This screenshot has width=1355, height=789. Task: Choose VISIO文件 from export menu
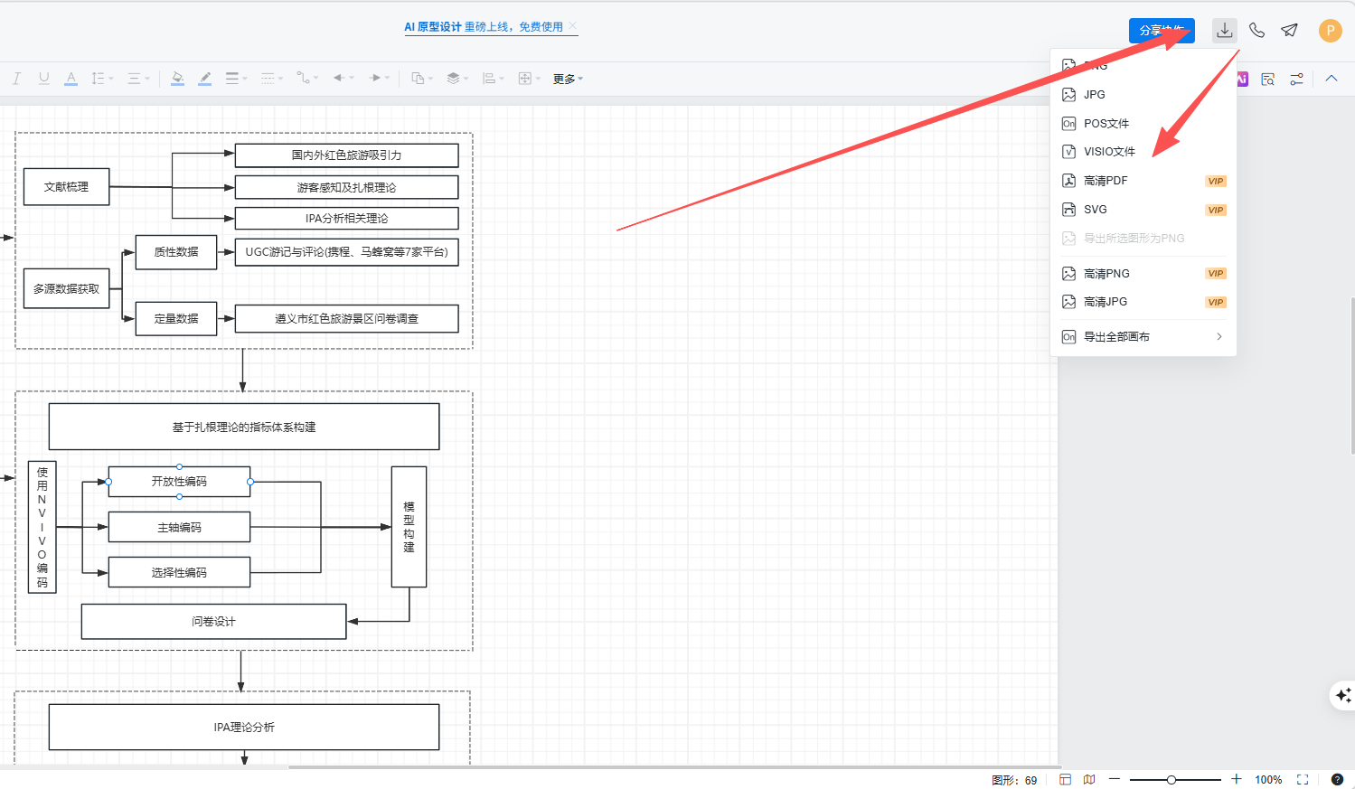click(x=1109, y=152)
